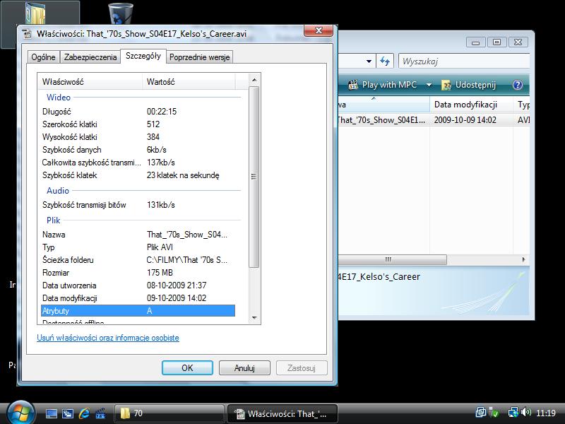Click the file icon in properties title bar
Viewport: 565px width, 424px height.
click(28, 34)
